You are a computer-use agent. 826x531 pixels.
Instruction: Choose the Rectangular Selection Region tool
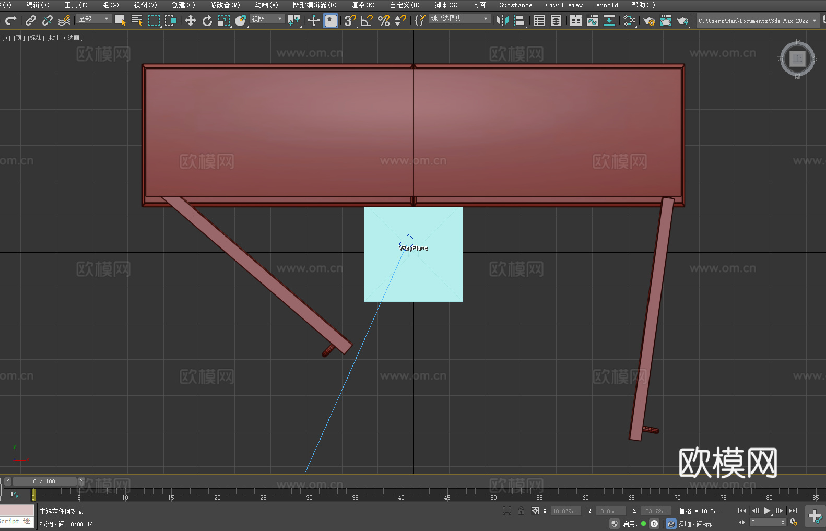pyautogui.click(x=154, y=20)
